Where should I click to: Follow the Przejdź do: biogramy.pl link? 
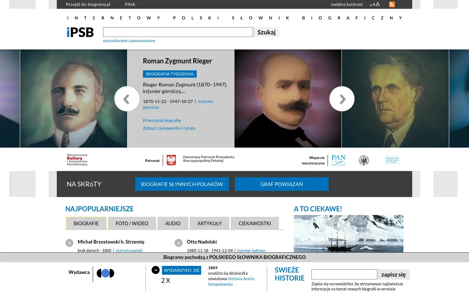coord(88,4)
